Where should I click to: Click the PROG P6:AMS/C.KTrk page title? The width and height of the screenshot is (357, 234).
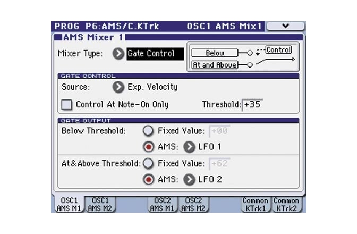[107, 26]
